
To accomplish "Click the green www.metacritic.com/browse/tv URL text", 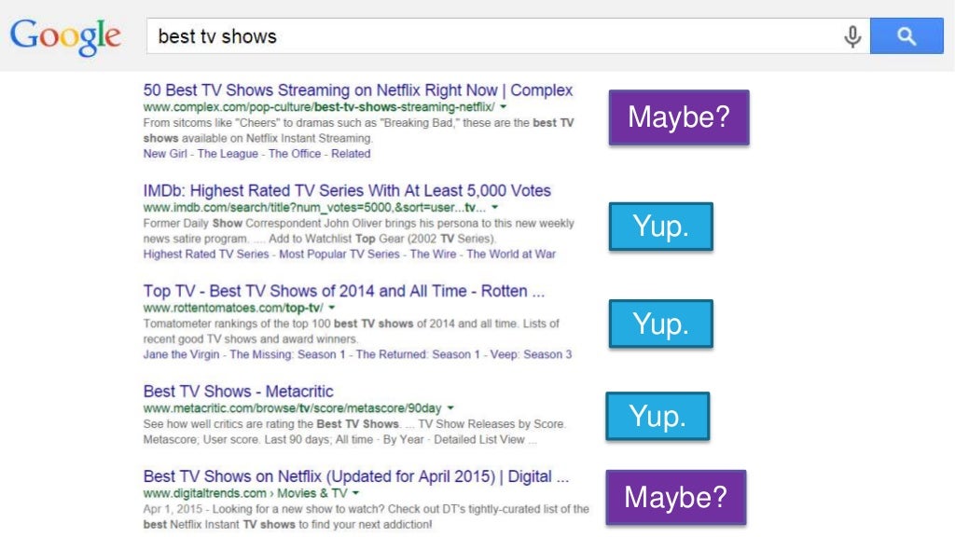I will pos(292,408).
